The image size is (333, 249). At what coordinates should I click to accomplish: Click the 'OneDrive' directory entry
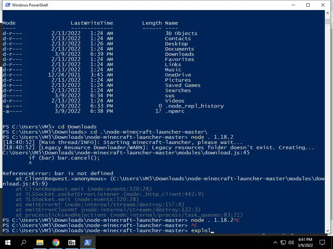point(178,75)
